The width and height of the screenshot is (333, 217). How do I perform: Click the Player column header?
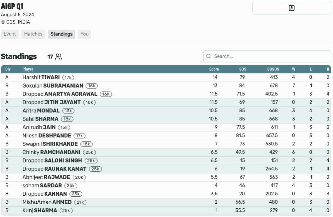28,69
